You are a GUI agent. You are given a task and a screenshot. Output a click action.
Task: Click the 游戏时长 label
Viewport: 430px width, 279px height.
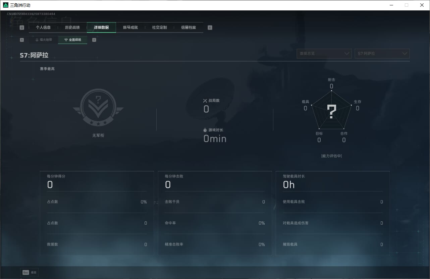pos(216,130)
